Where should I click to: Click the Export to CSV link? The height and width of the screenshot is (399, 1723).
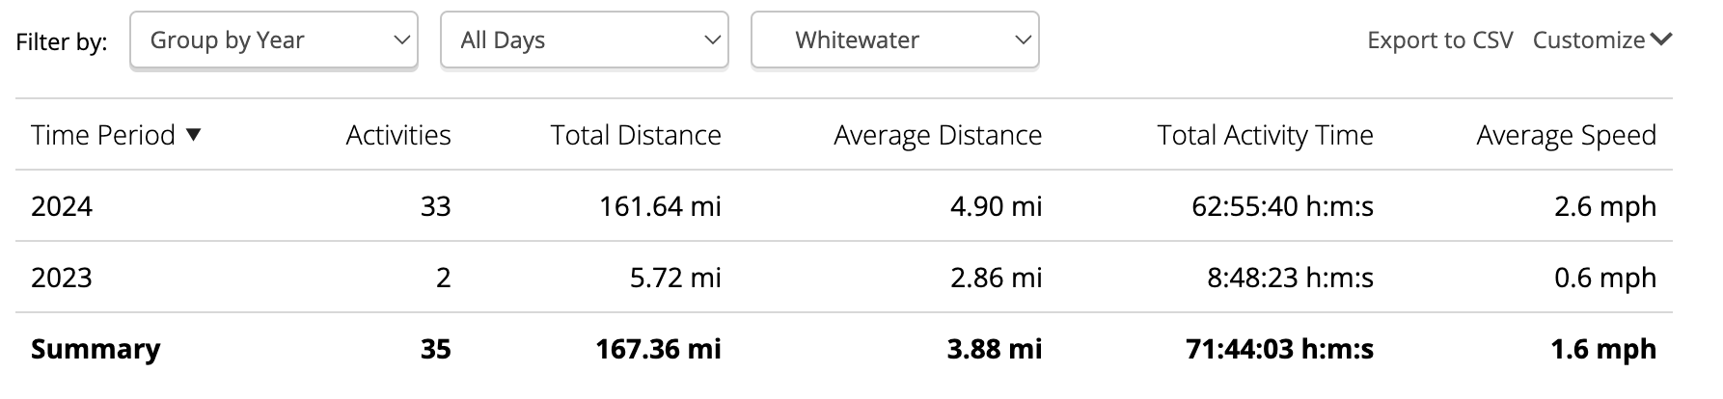[1439, 40]
